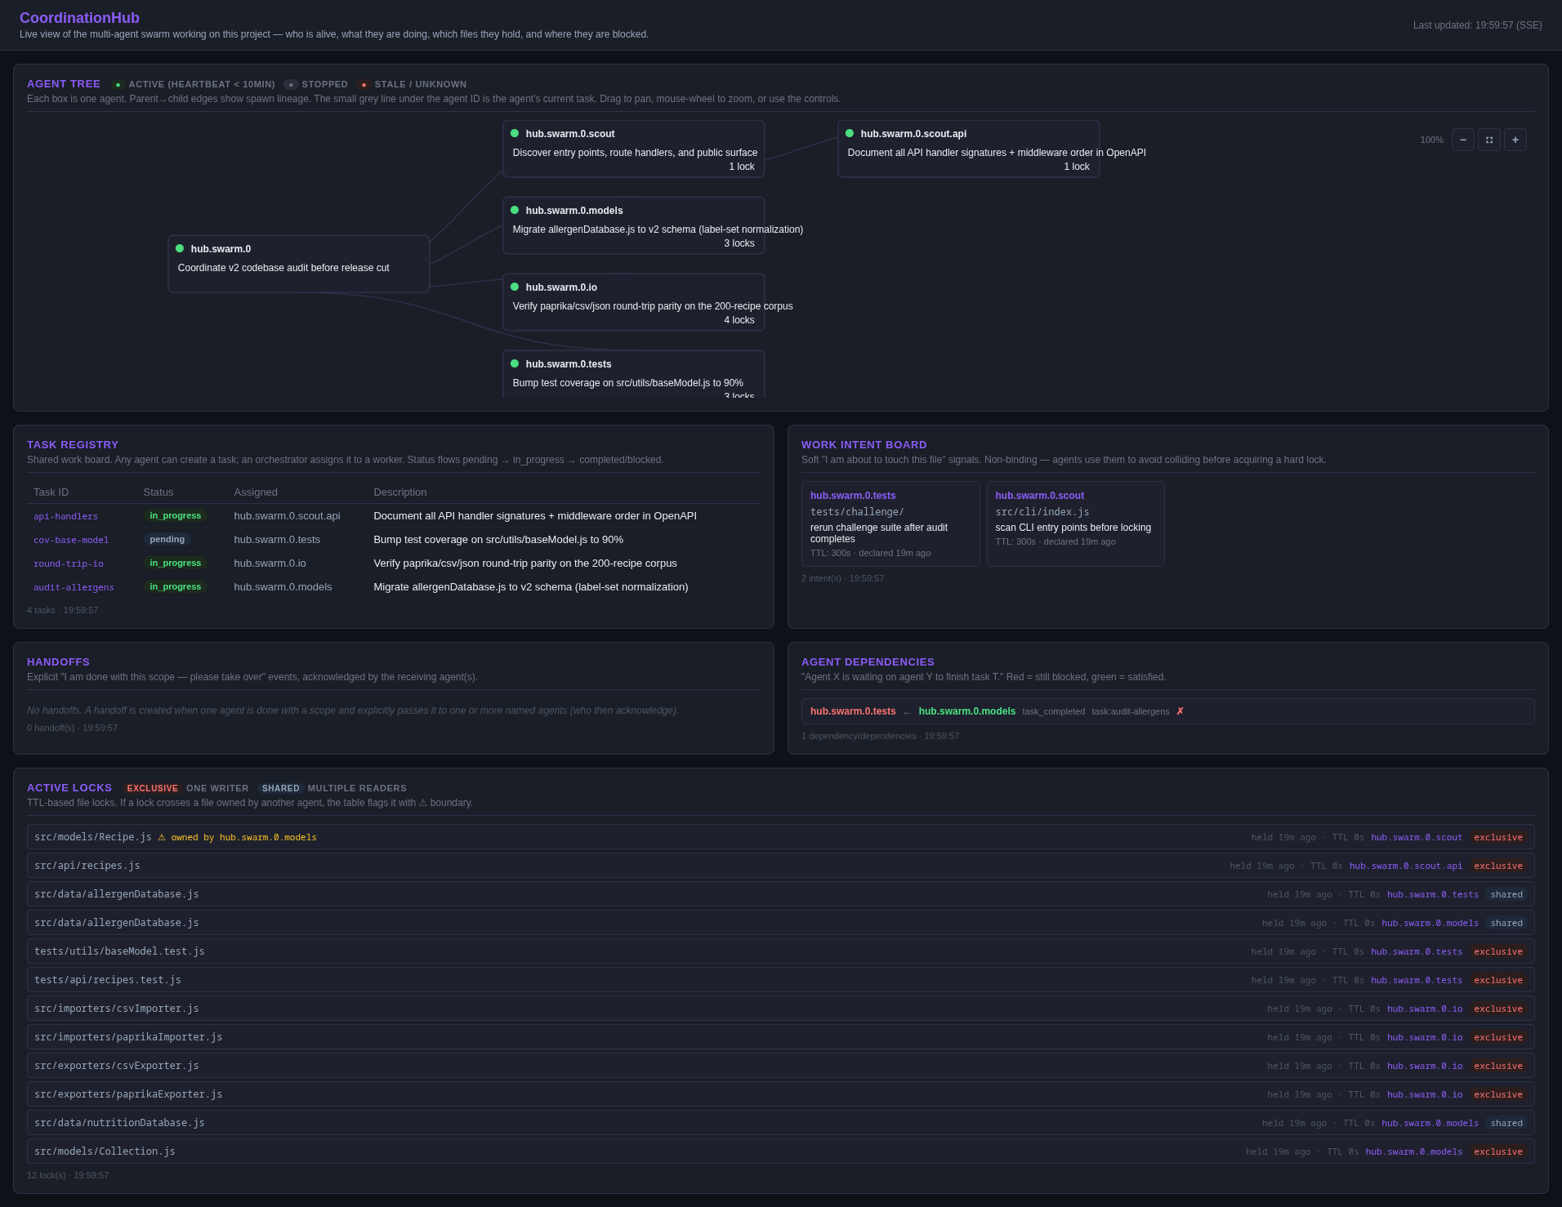This screenshot has height=1207, width=1562.
Task: Click the red X on the tests dependency row
Action: pyautogui.click(x=1180, y=711)
